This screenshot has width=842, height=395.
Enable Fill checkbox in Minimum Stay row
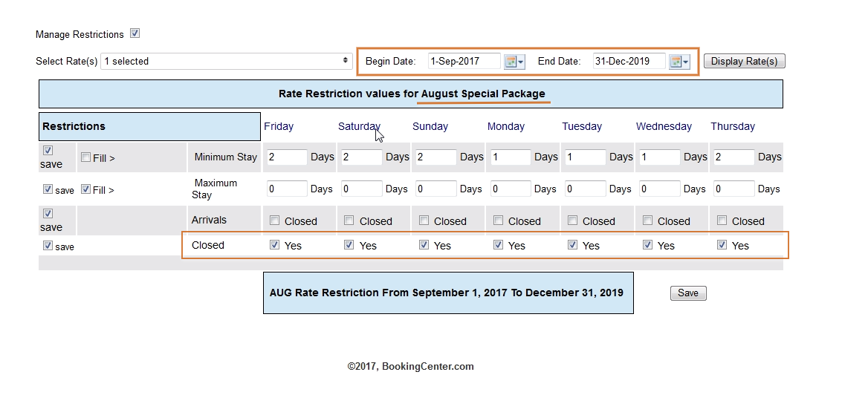[x=85, y=157]
